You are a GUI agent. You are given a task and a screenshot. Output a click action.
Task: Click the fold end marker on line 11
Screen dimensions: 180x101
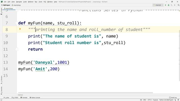coord(17,49)
